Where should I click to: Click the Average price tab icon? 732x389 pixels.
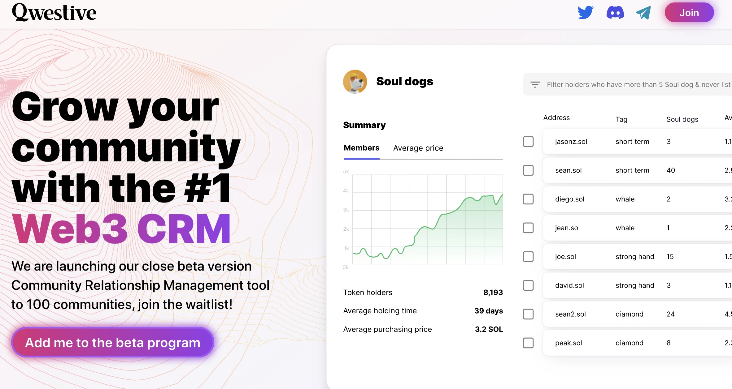pos(418,148)
